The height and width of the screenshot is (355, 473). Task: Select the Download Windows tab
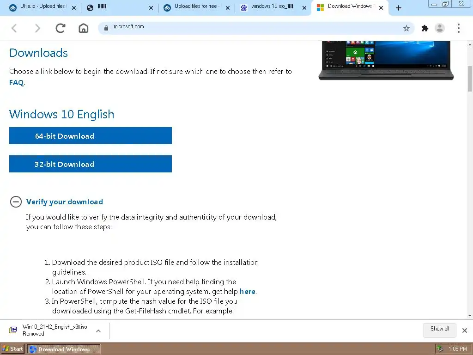pyautogui.click(x=349, y=7)
